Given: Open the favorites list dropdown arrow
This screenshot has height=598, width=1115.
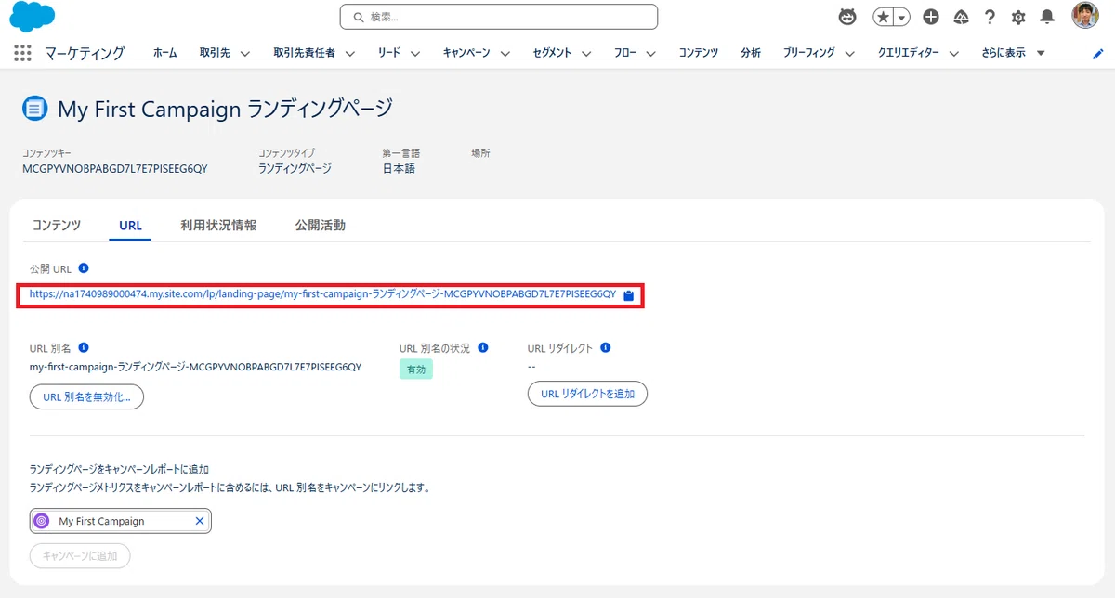Looking at the screenshot, I should click(x=901, y=17).
